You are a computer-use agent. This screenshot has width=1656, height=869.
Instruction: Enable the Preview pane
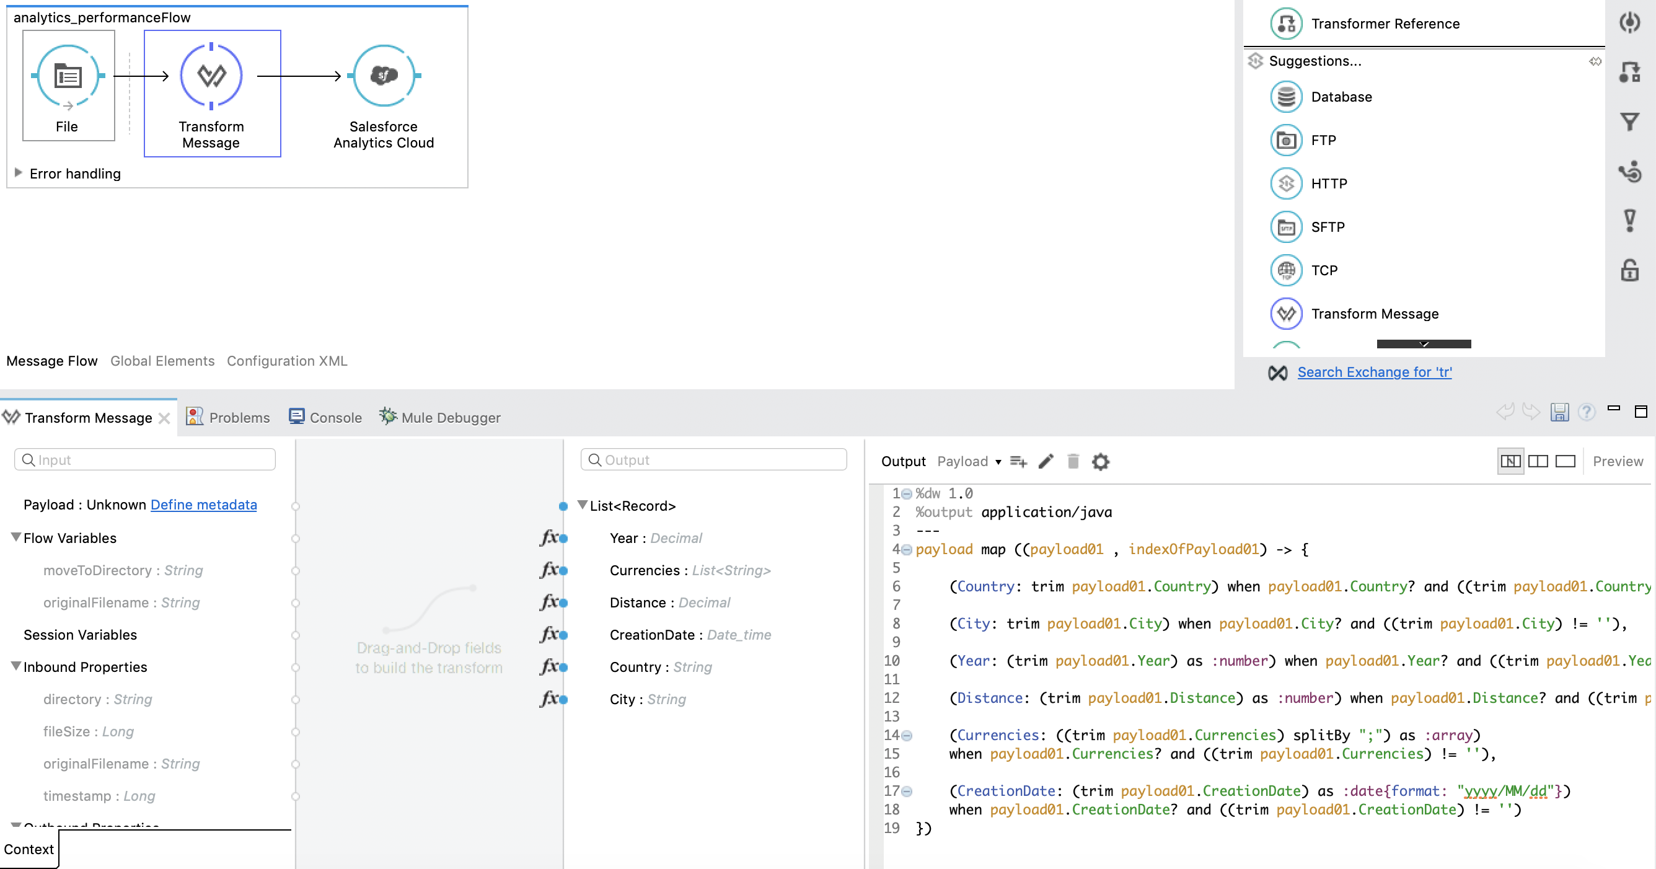coord(1618,461)
